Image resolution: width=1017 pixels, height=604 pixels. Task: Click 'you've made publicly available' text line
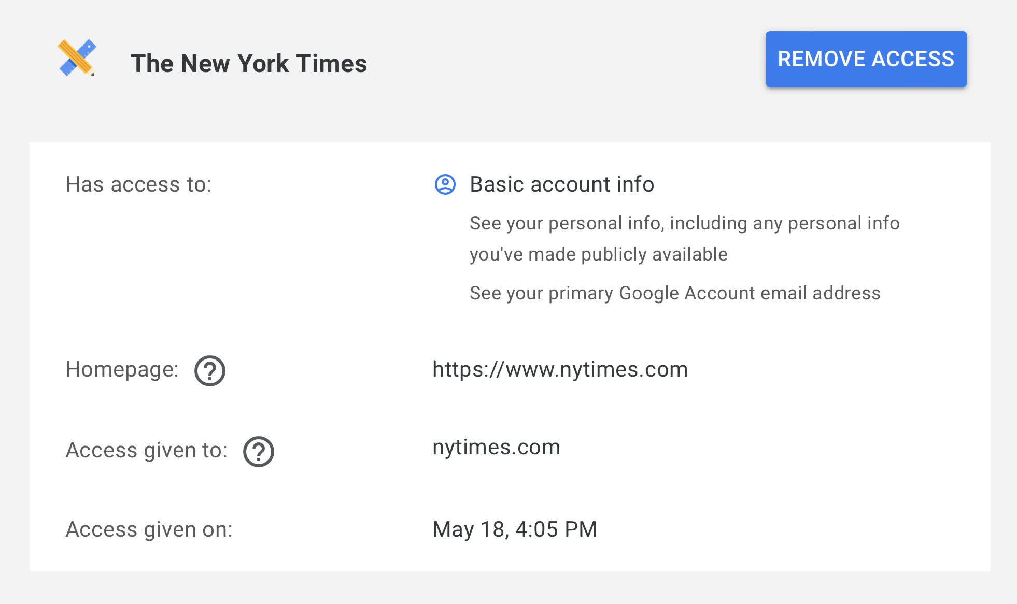pos(598,254)
